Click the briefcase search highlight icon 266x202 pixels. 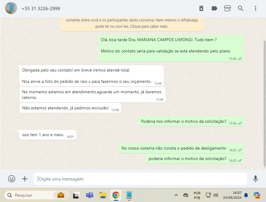tap(61, 195)
